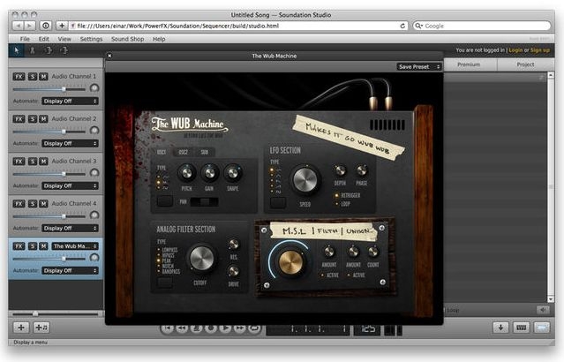
Task: Click the LFO PHASE knob
Action: coord(362,170)
